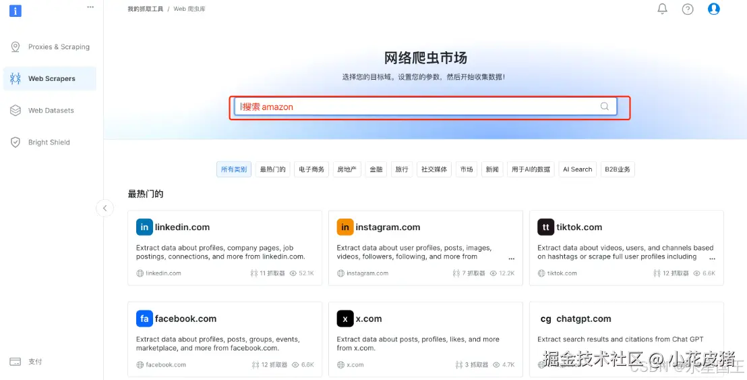Click the x.com black logo icon
Image resolution: width=747 pixels, height=380 pixels.
point(345,319)
